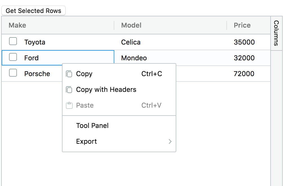Click the Copy with Headers icon
290x186 pixels.
coord(69,90)
